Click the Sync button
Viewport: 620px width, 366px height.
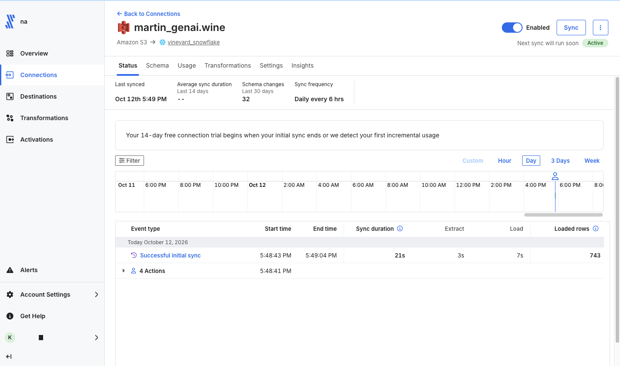click(x=571, y=28)
